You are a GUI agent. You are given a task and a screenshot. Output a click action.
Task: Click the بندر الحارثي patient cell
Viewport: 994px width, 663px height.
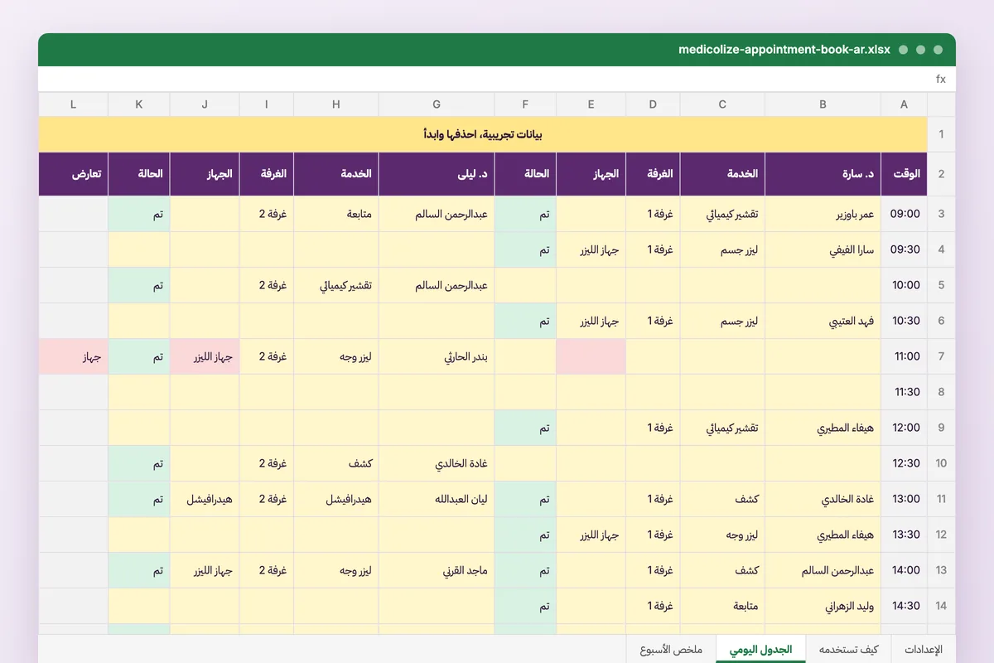click(437, 356)
